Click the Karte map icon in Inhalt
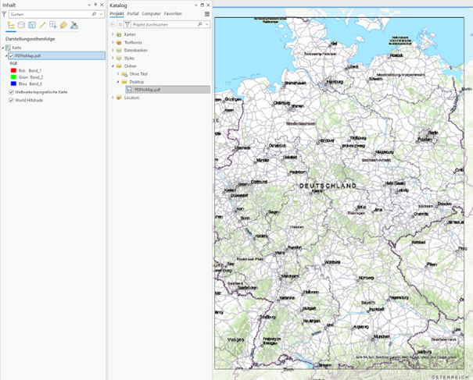This screenshot has width=473, height=380. [8, 48]
